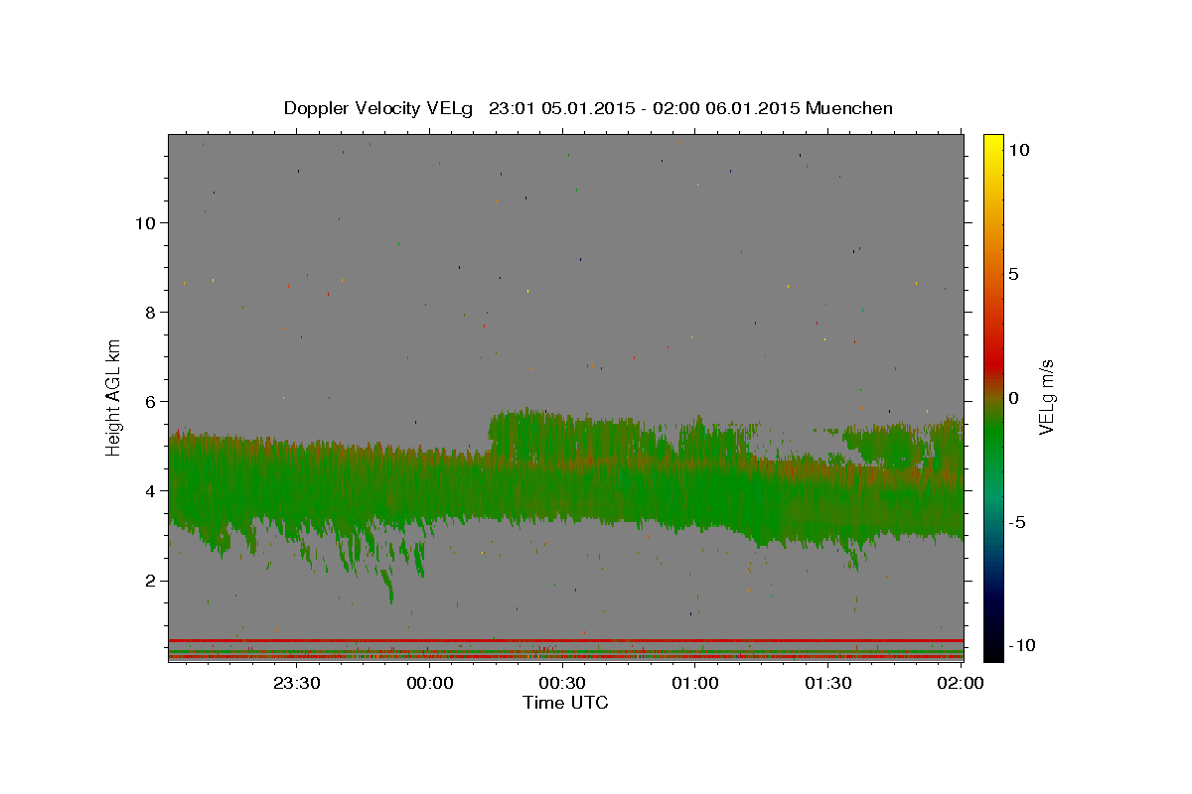
Task: Click the velocity colorbar
Action: (x=992, y=398)
